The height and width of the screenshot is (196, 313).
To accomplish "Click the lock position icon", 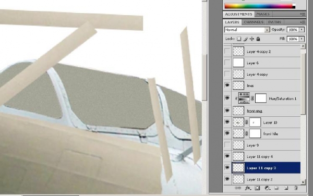I will (x=252, y=39).
